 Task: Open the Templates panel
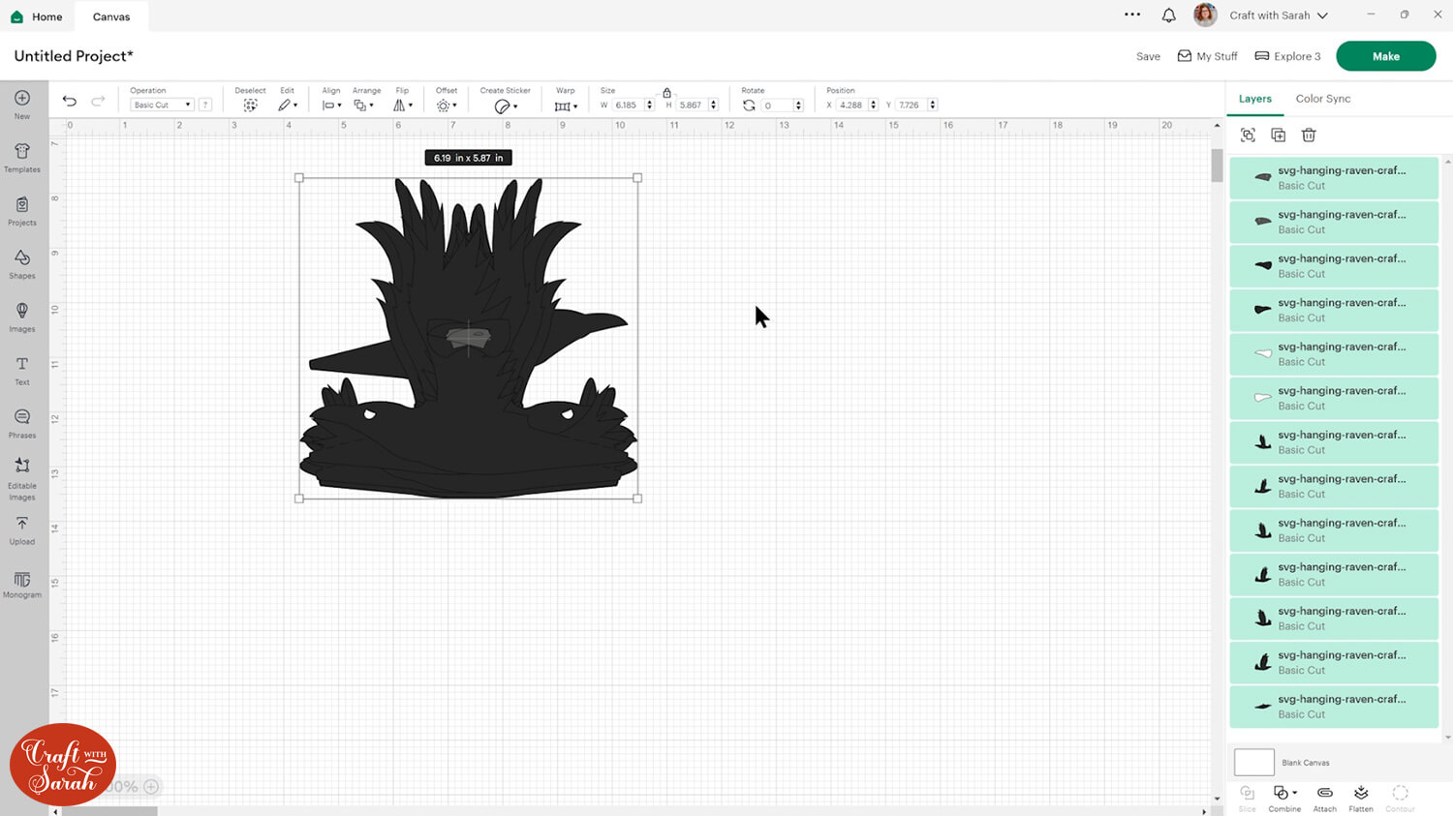pyautogui.click(x=22, y=156)
